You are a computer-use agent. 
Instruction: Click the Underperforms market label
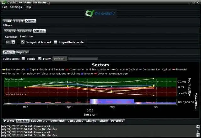coord(16,94)
